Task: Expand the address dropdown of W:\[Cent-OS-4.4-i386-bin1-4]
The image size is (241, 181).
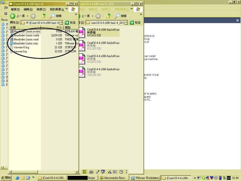Action: (61, 23)
